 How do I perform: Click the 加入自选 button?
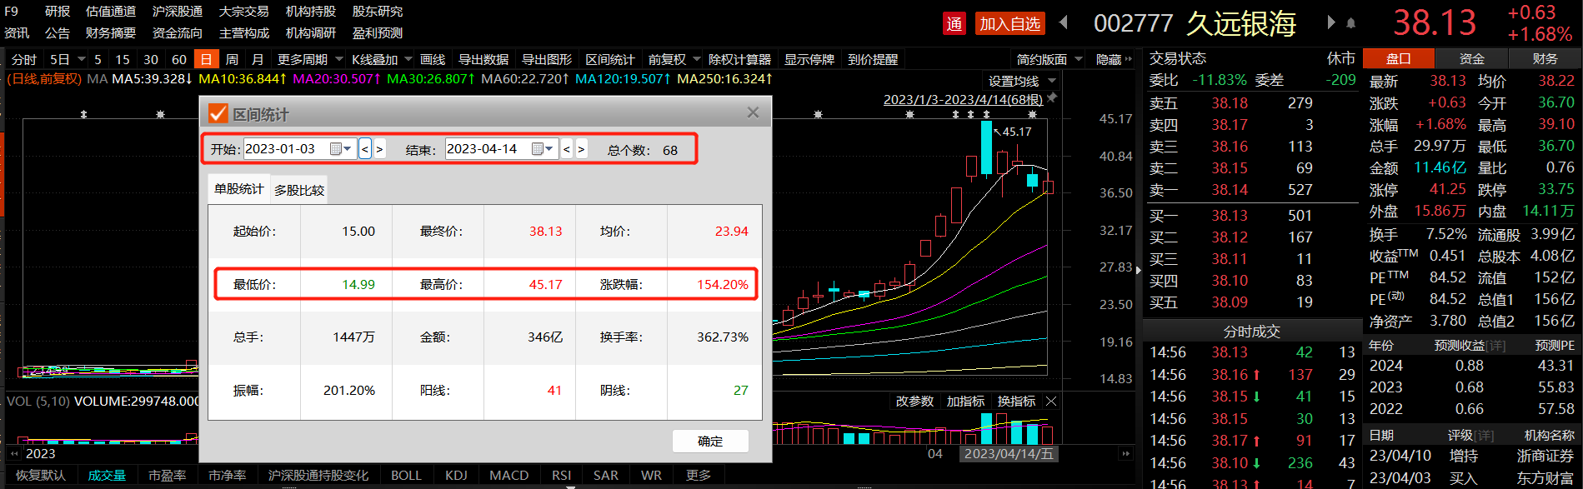tap(1009, 23)
